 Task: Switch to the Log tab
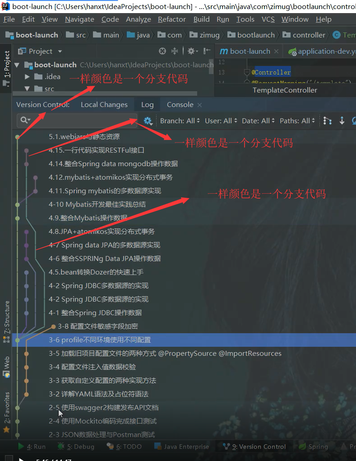[148, 105]
